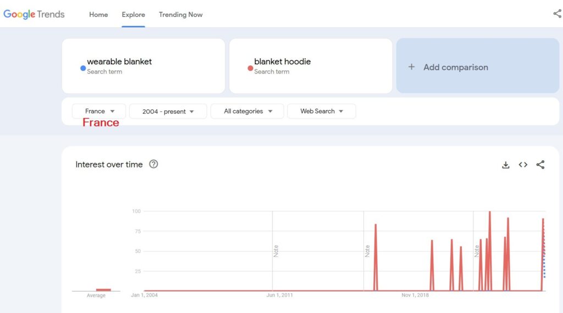Share the Interest over time chart
Screen dimensions: 563x313
pyautogui.click(x=540, y=165)
